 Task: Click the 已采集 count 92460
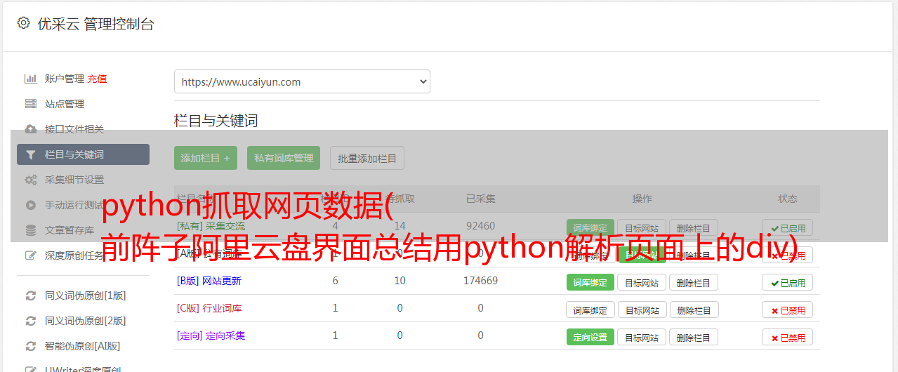481,226
